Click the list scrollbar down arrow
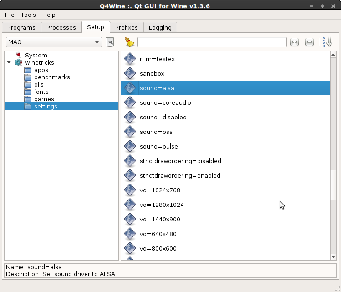 tap(333, 257)
